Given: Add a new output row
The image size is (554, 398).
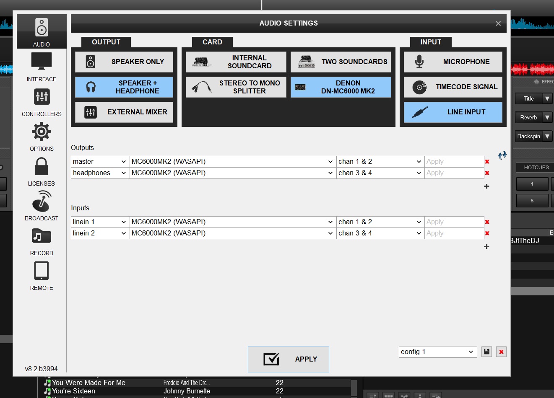Looking at the screenshot, I should 486,186.
